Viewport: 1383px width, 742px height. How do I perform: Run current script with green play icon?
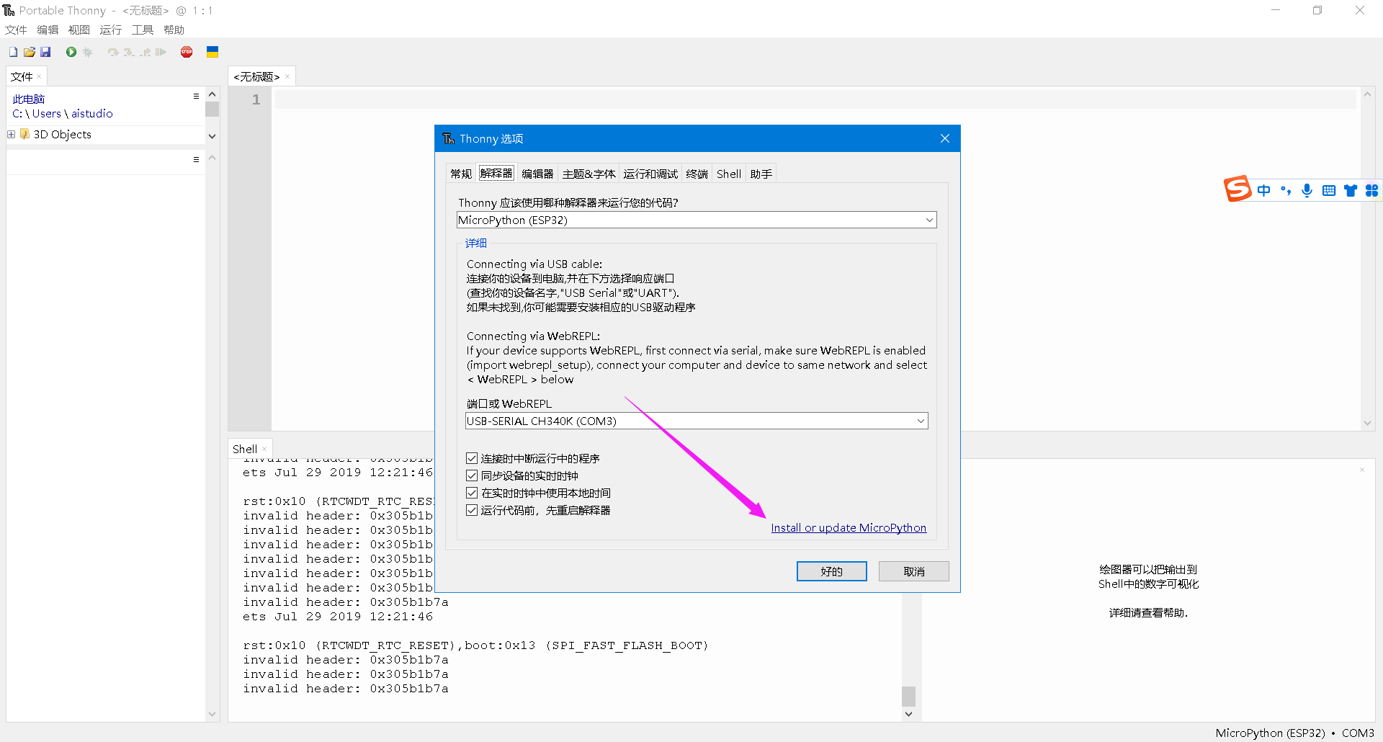pyautogui.click(x=71, y=52)
